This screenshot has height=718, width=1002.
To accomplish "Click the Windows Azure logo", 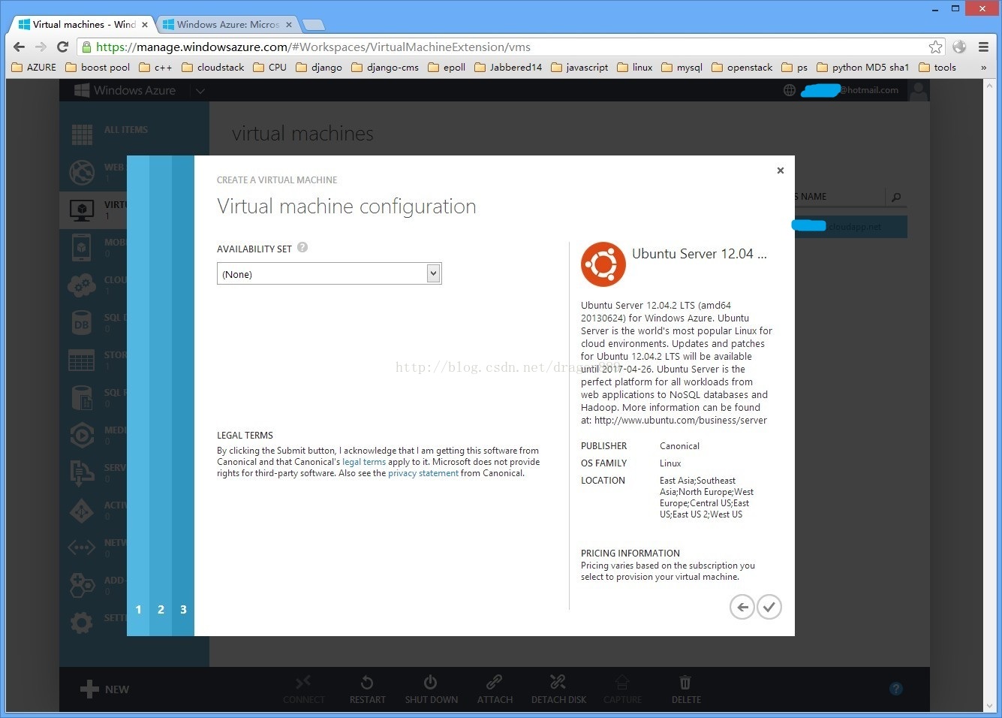I will 125,90.
